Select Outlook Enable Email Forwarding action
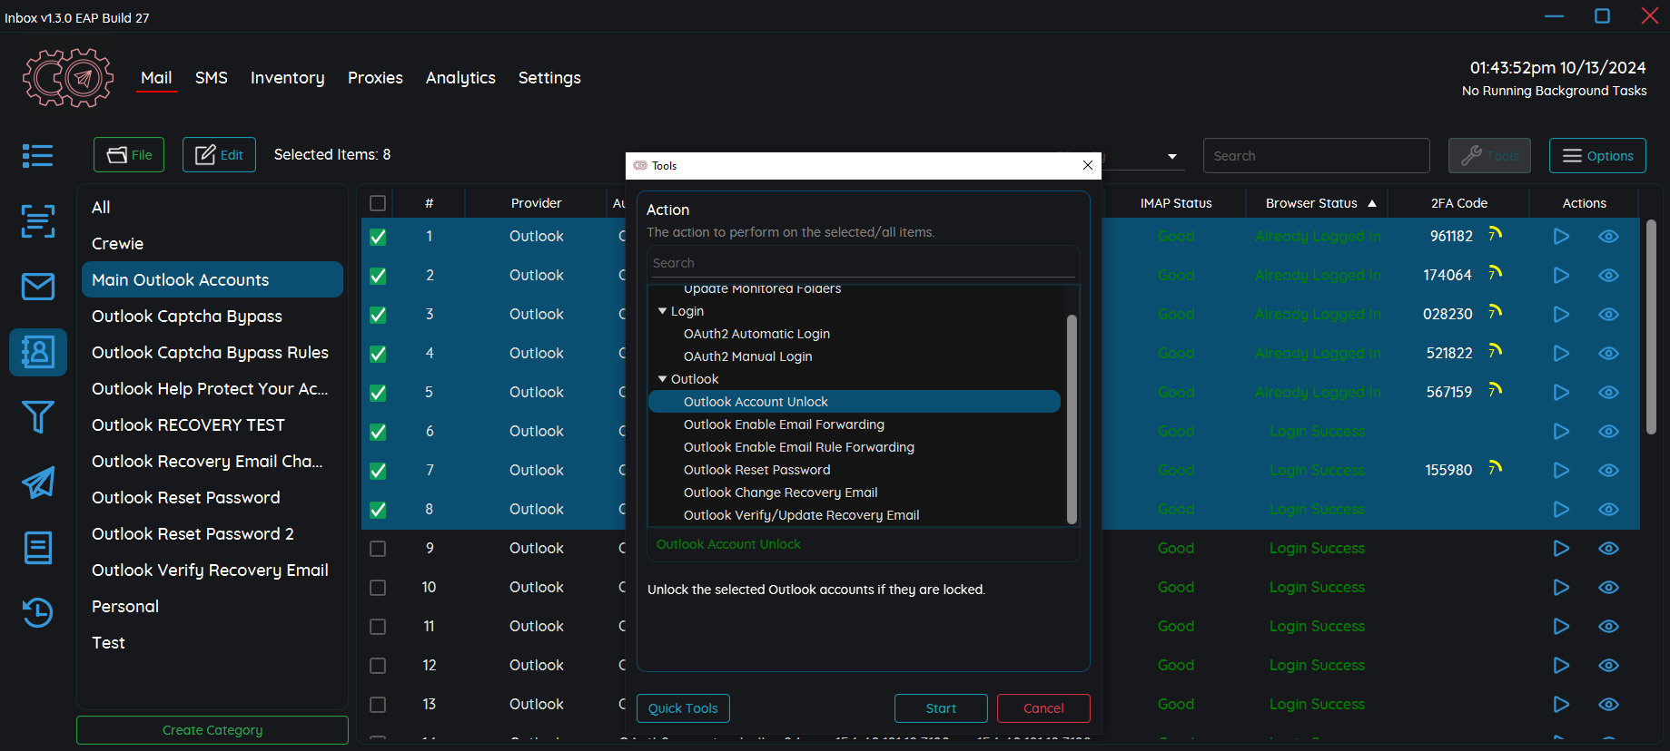The width and height of the screenshot is (1670, 751). click(x=784, y=424)
